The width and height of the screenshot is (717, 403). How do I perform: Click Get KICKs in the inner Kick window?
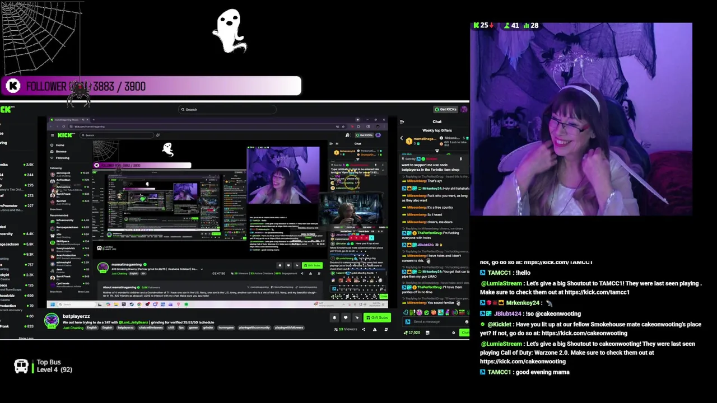tap(364, 135)
